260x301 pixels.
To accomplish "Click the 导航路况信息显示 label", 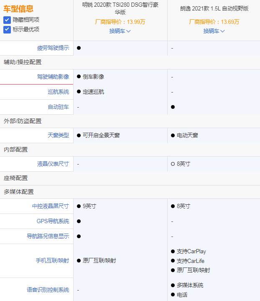I will pyautogui.click(x=48, y=236).
